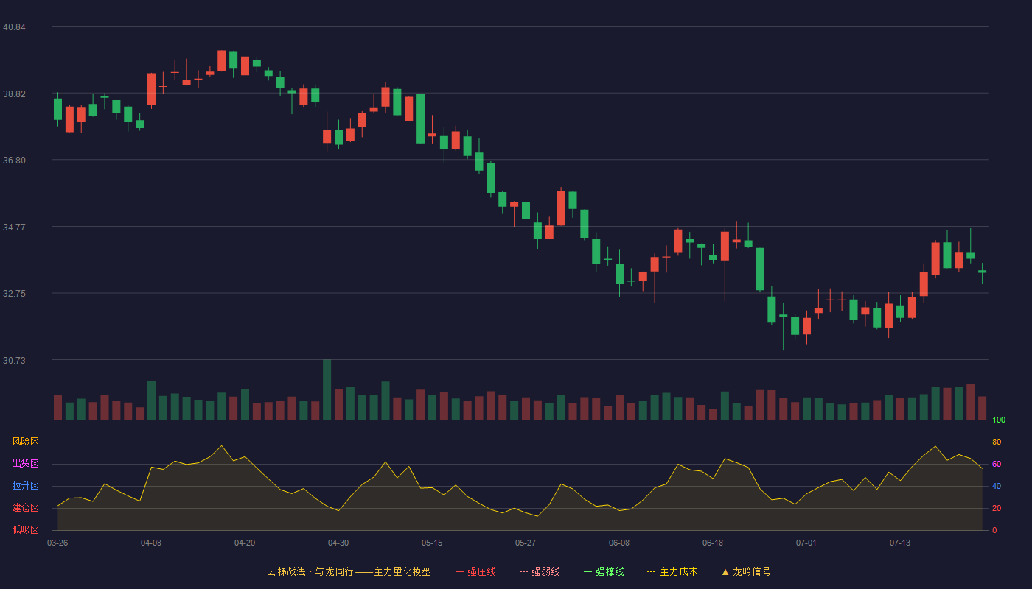This screenshot has height=589, width=1032.
Task: Click the 龙吟信号 triangle legend icon
Action: point(725,571)
